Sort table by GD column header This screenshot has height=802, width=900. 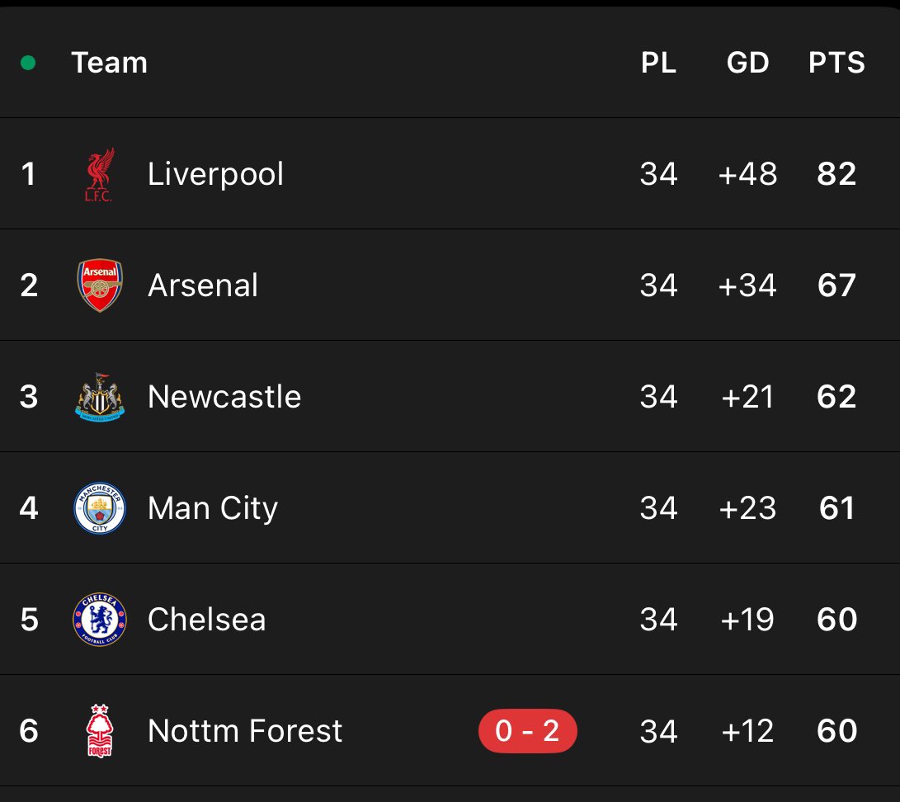747,63
